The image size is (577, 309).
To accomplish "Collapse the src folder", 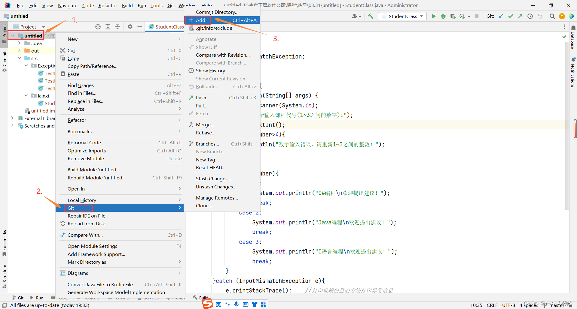I will pyautogui.click(x=19, y=58).
